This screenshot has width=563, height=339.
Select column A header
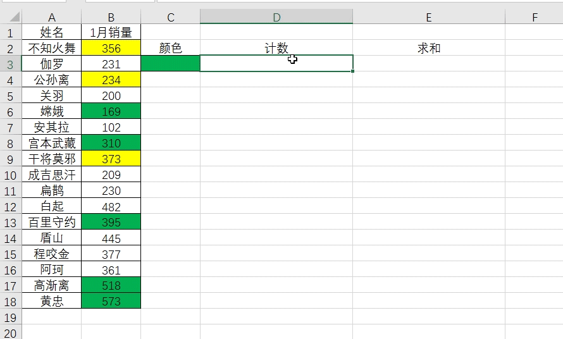[51, 17]
